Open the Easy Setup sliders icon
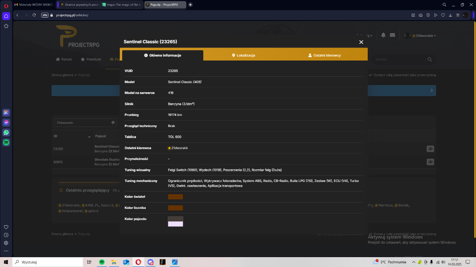This screenshot has width=476, height=267. pos(458,15)
